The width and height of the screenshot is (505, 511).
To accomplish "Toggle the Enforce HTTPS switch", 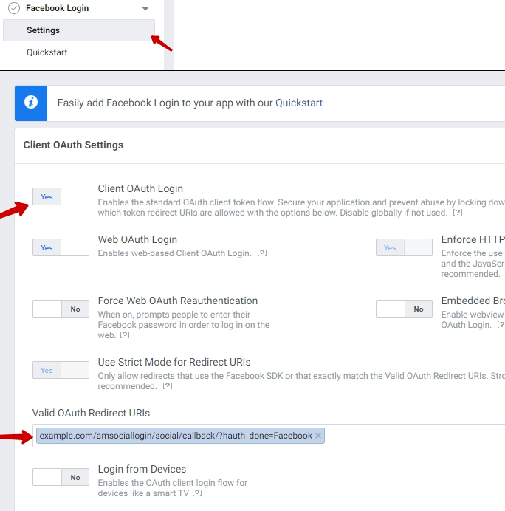I will (x=404, y=247).
